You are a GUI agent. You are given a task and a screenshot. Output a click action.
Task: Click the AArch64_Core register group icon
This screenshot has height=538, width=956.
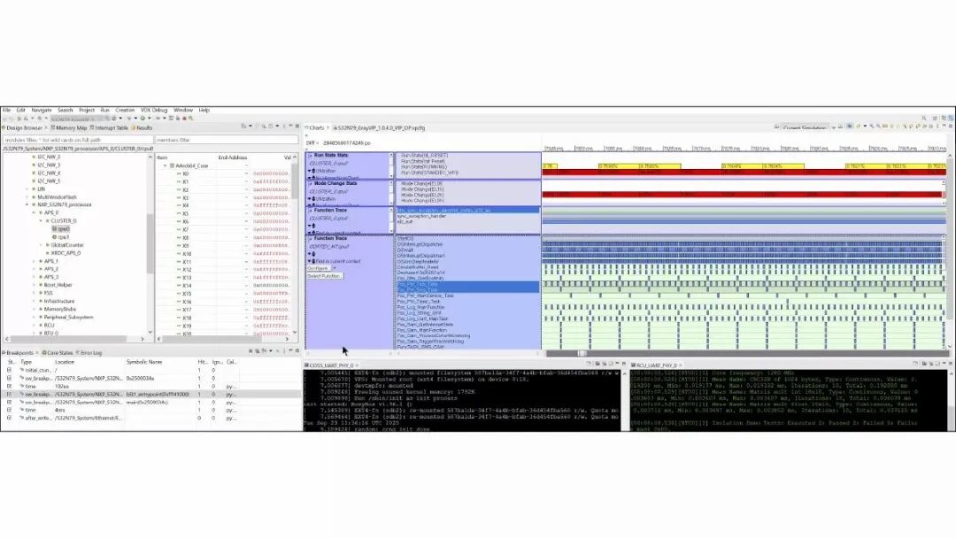click(x=173, y=165)
